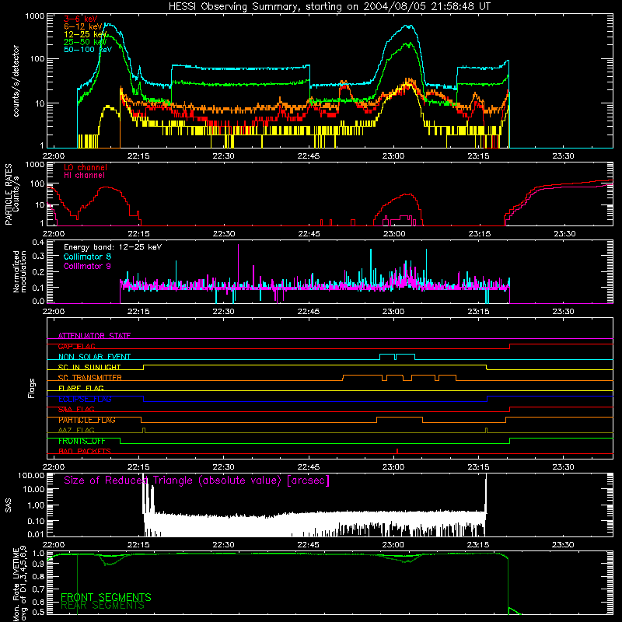This screenshot has width=622, height=622.
Task: Click the HESSI Observing Summary title text
Action: click(330, 6)
